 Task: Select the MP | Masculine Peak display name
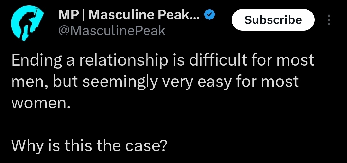point(129,15)
